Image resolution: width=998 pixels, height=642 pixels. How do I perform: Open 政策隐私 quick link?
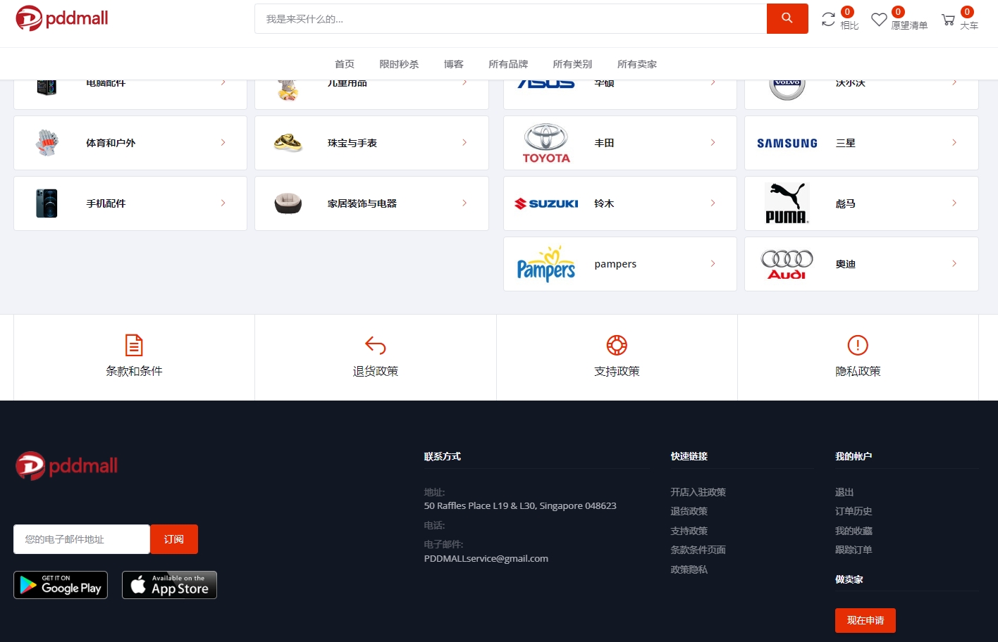(689, 569)
